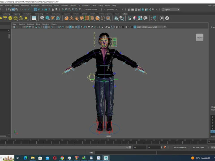Click the view cube in viewport
Image resolution: width=215 pixels, height=161 pixels.
[200, 38]
